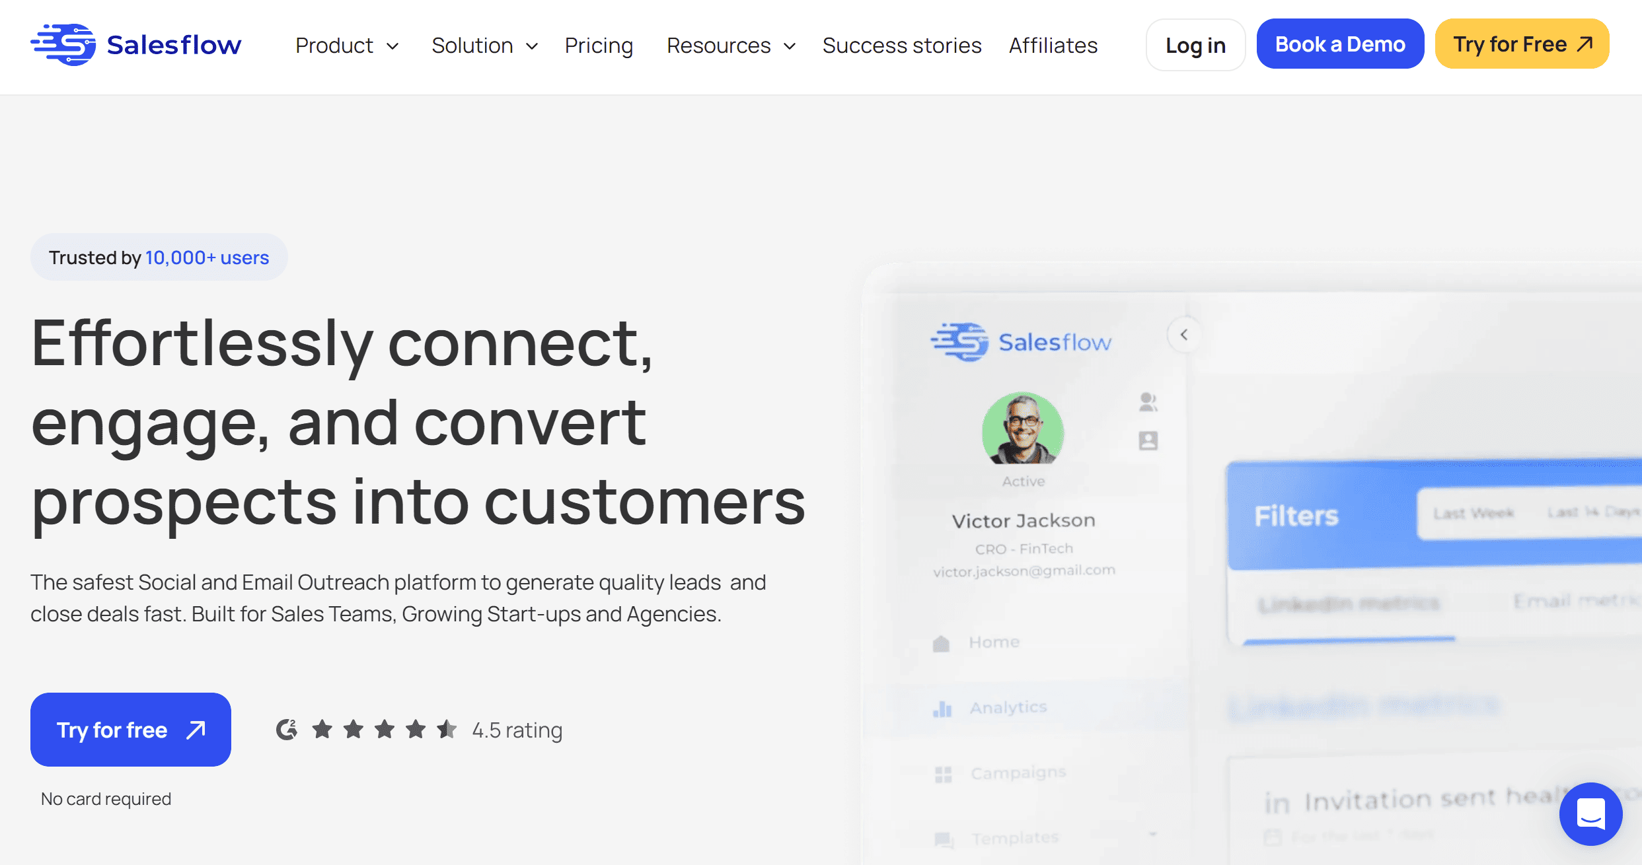Screen dimensions: 1642x865
Task: Expand the Solution dropdown menu
Action: click(485, 46)
